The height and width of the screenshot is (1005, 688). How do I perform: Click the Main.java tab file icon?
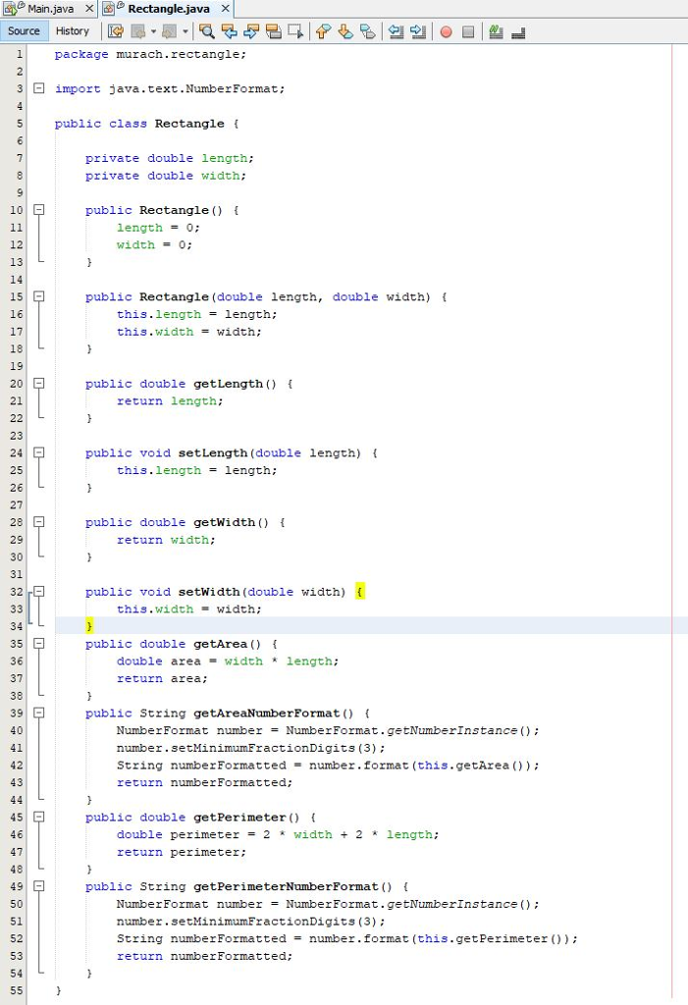(x=10, y=8)
